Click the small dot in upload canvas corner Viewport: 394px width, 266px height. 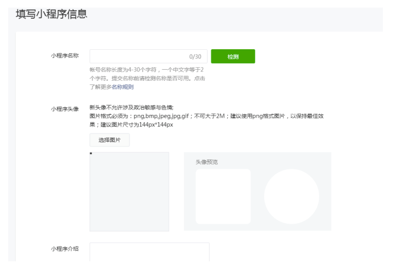point(91,154)
